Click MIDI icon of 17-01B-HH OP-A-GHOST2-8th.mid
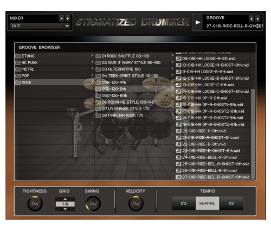Viewport: 271px width, 230px height. (178, 111)
